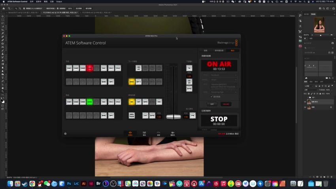Viewport: 336px width, 189px height.
Task: Toggle the yellow BKGD next transition button
Action: tap(132, 81)
